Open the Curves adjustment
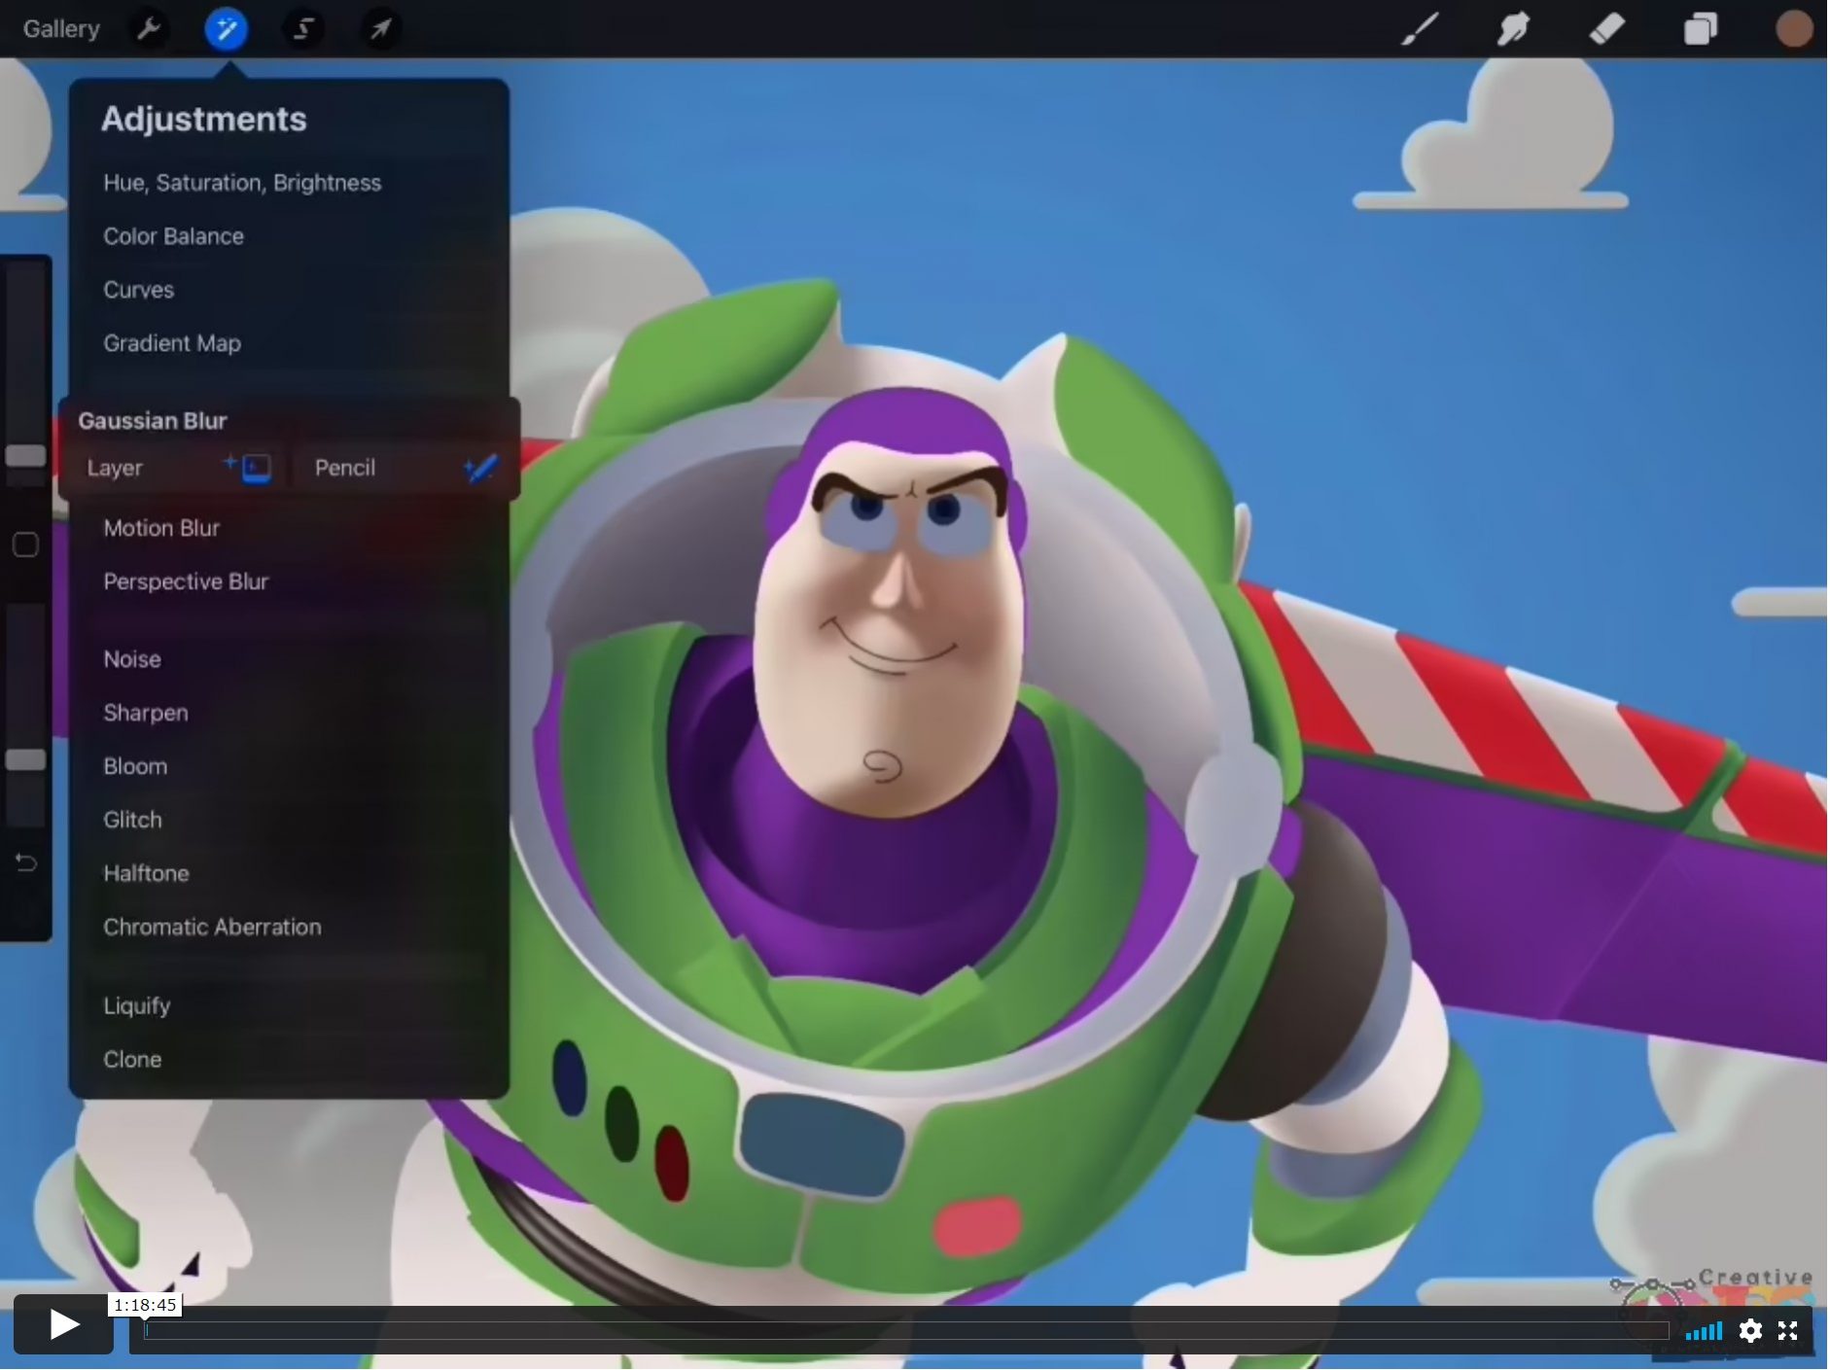This screenshot has height=1370, width=1830. pos(138,289)
